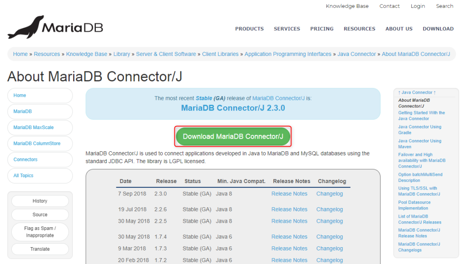Open Release Notes for version 1.7.3
The image size is (465, 264).
(289, 249)
